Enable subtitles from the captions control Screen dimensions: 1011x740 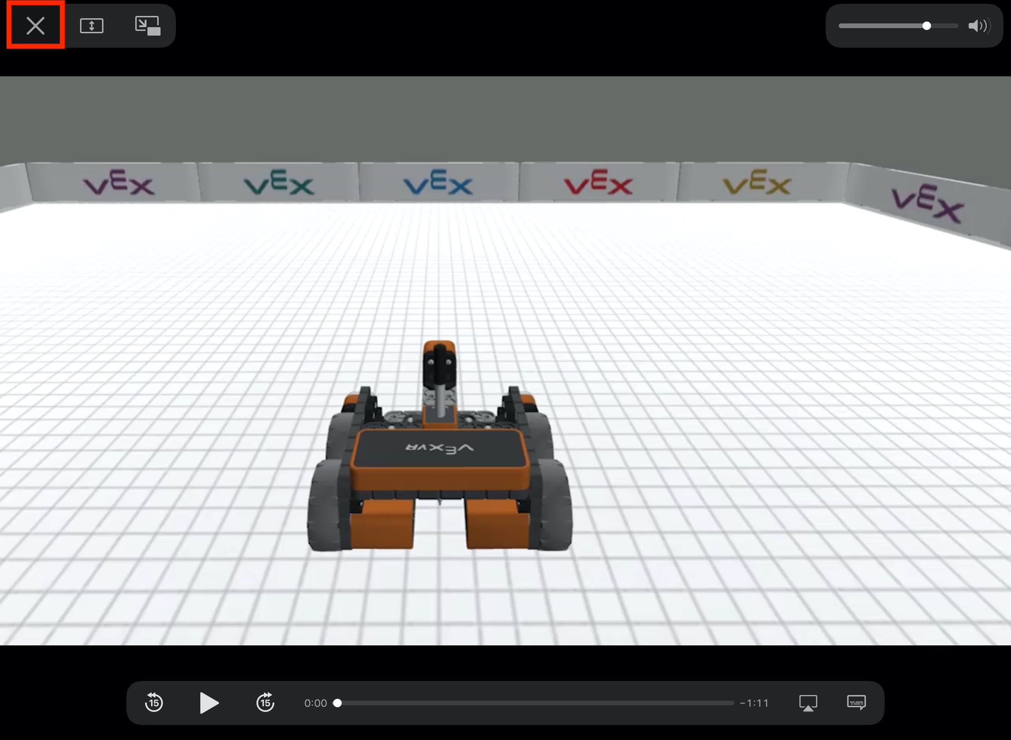click(857, 703)
